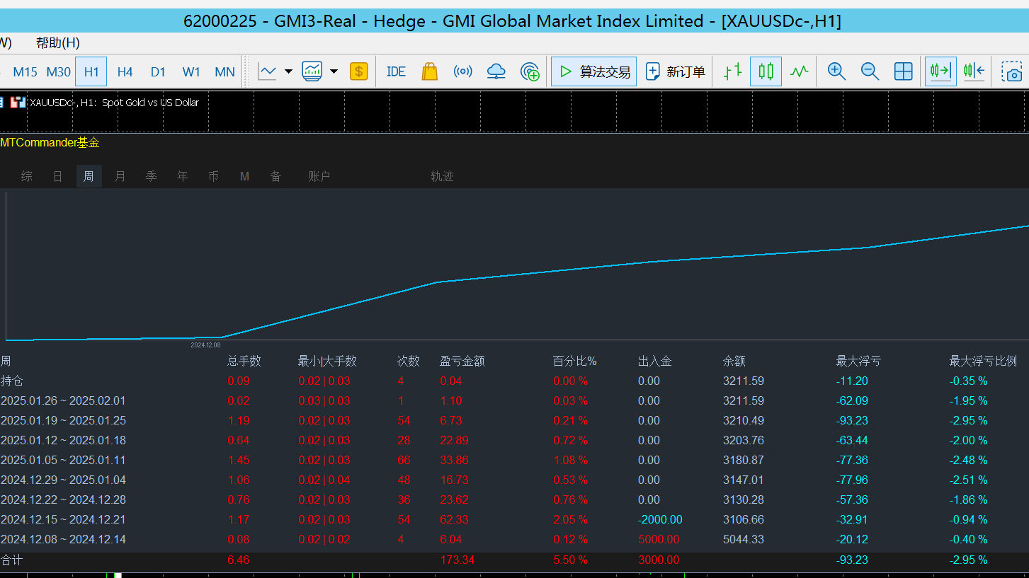Click the 百分比% column header
Image resolution: width=1029 pixels, height=578 pixels.
(575, 361)
